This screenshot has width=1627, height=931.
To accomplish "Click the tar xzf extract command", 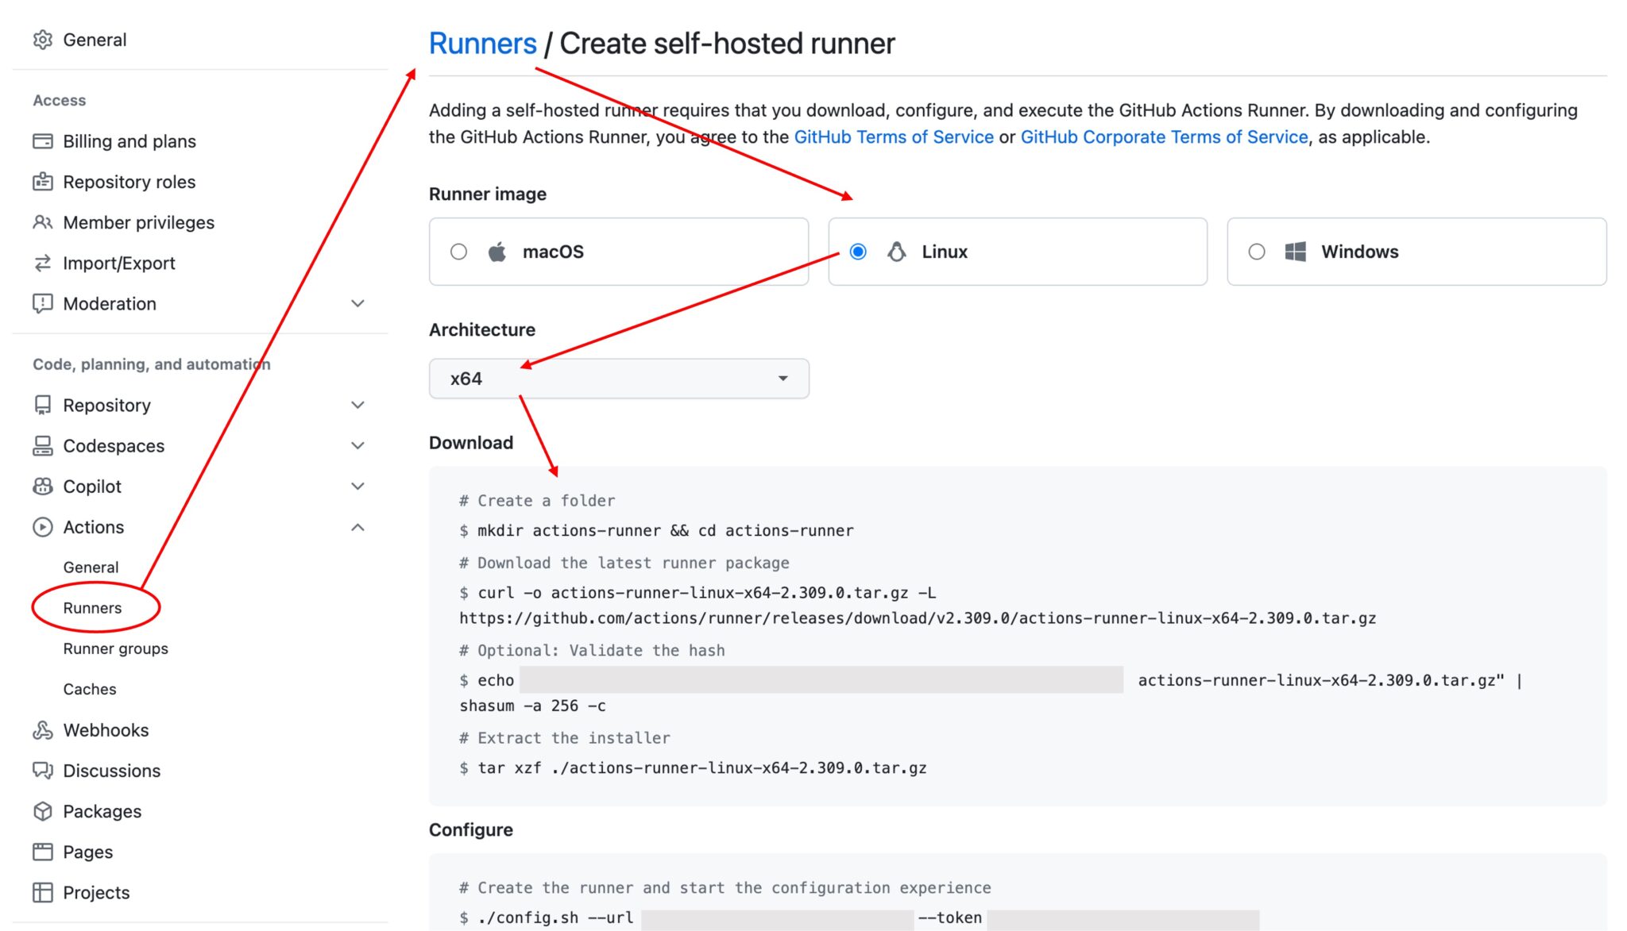I will click(x=693, y=767).
